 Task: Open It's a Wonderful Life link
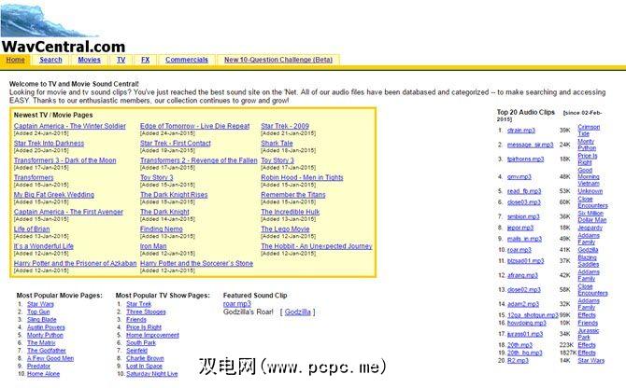pyautogui.click(x=44, y=246)
